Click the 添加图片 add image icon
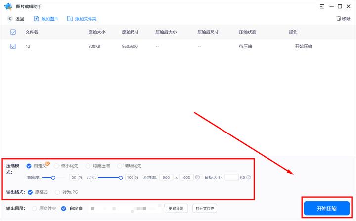Image resolution: width=356 pixels, height=221 pixels. [36, 19]
